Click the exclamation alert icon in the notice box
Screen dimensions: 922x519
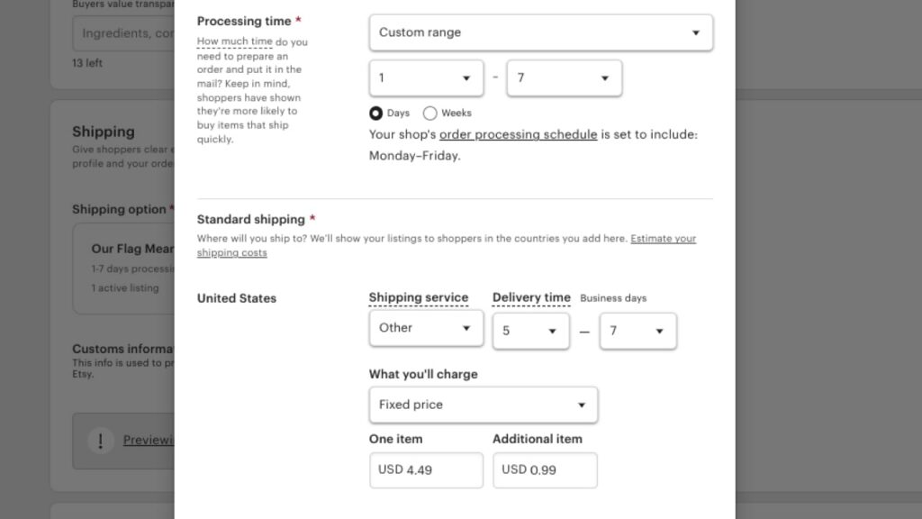tap(100, 441)
